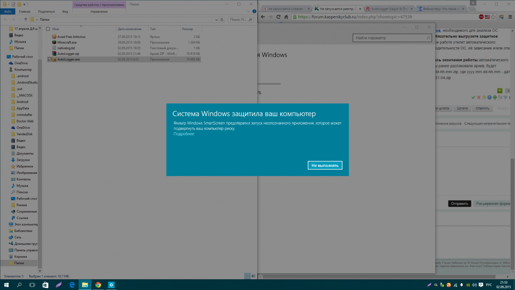Viewport: 515px width, 290px height.
Task: Open the «Подробнее» link in the SmartScreen dialog
Action: pos(184,134)
